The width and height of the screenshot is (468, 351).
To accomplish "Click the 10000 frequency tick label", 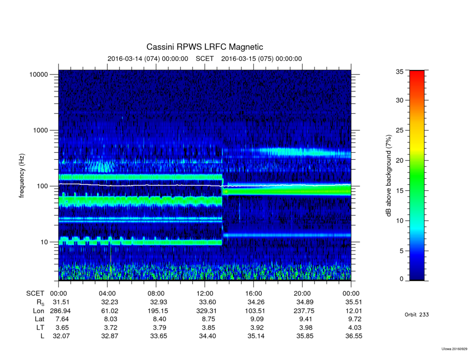I will coord(38,75).
